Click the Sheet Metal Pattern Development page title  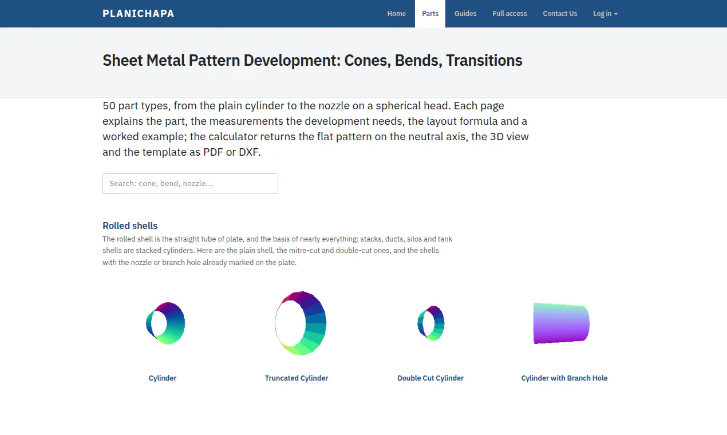tap(313, 61)
